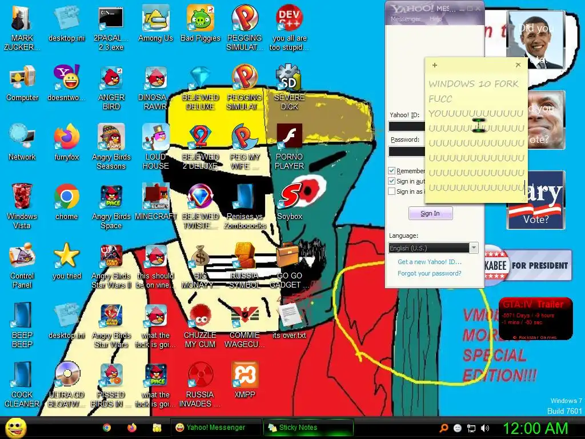Click the magnifier search tray icon
Image resolution: width=585 pixels, height=439 pixels.
[444, 428]
